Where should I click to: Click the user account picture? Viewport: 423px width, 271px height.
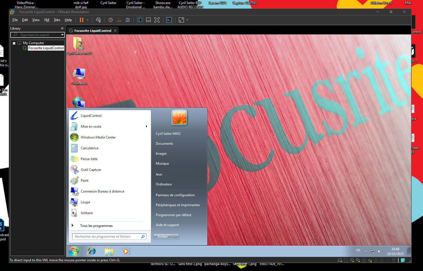[x=179, y=117]
